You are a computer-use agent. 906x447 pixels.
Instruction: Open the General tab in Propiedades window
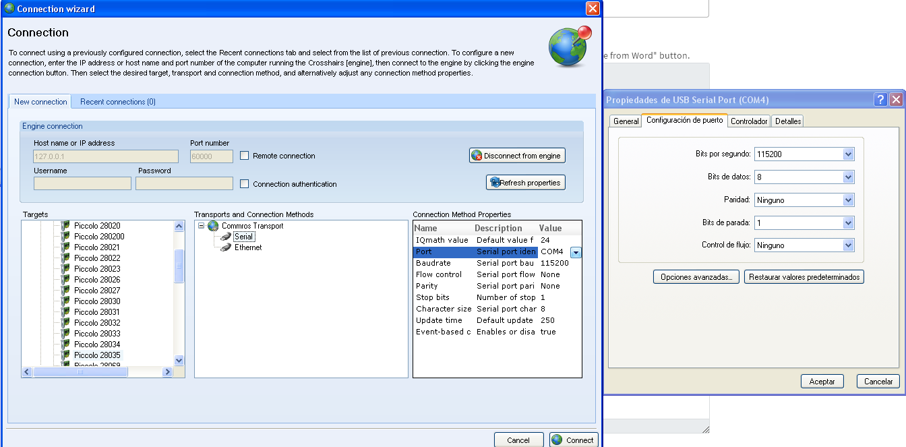click(x=626, y=121)
